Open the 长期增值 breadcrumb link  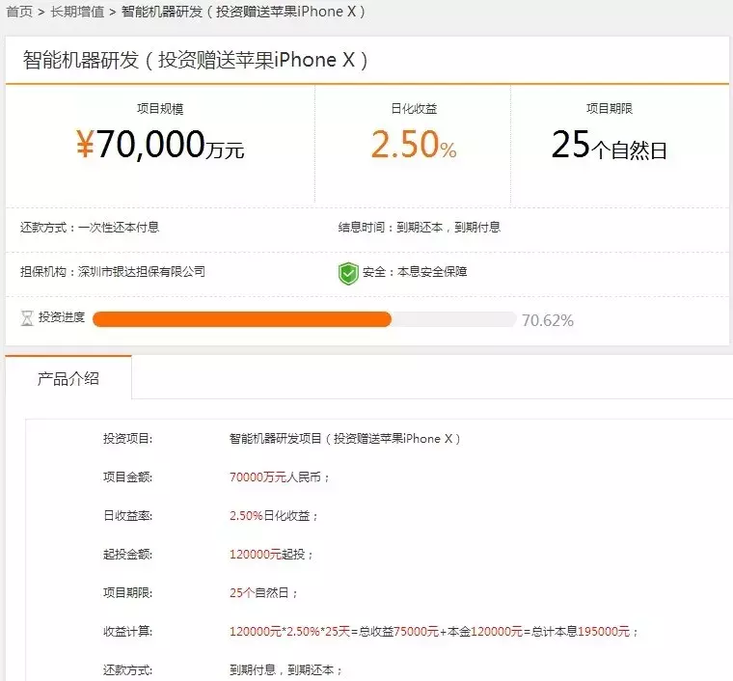77,12
